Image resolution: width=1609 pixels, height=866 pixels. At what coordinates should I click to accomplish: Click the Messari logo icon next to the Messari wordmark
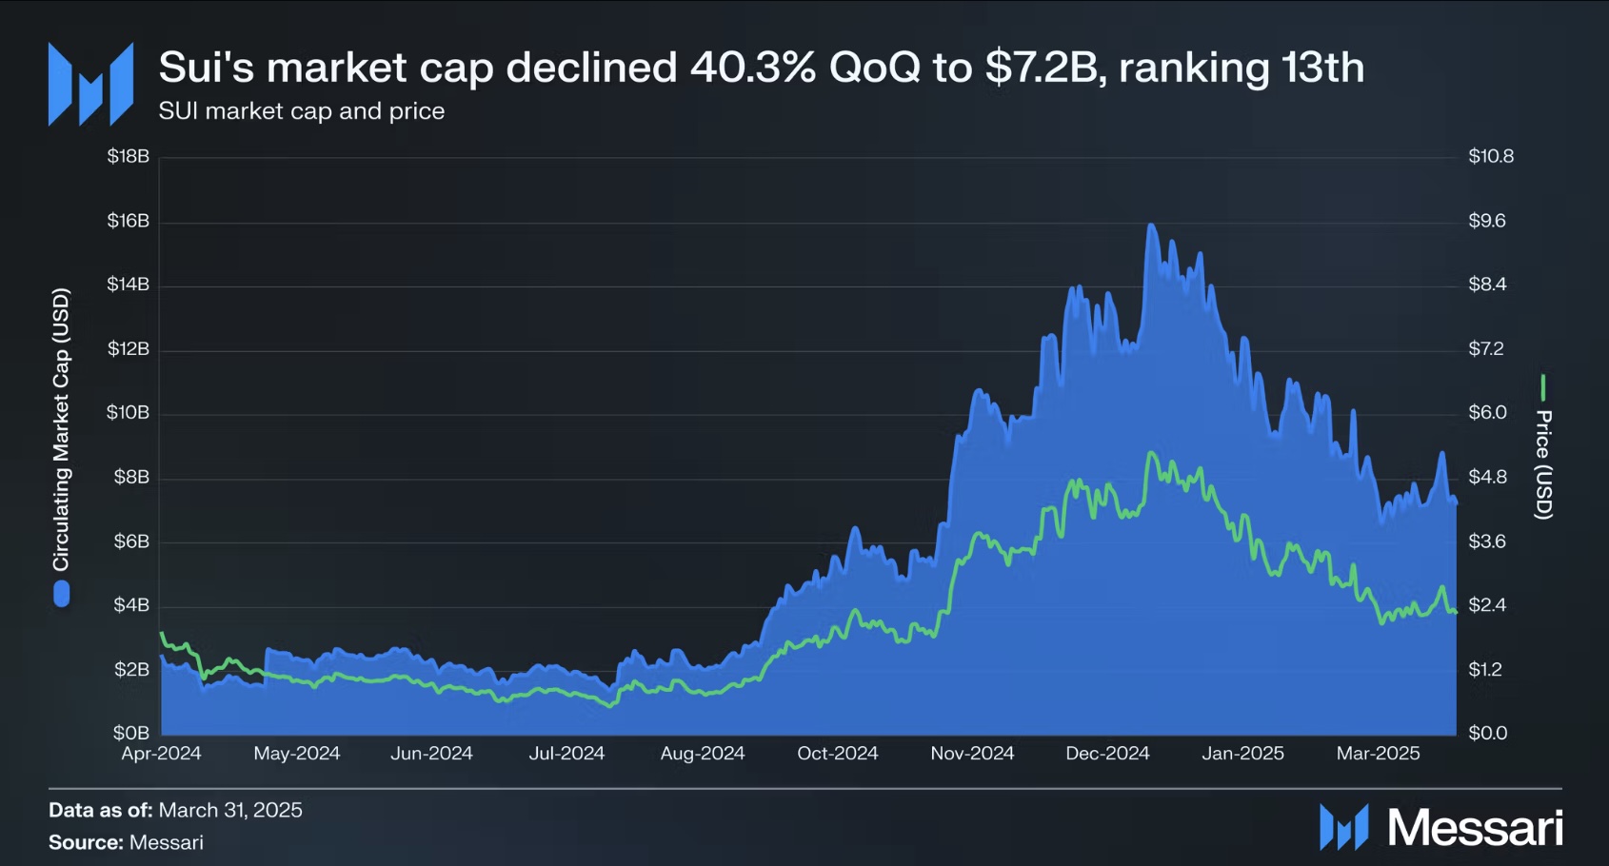1343,827
